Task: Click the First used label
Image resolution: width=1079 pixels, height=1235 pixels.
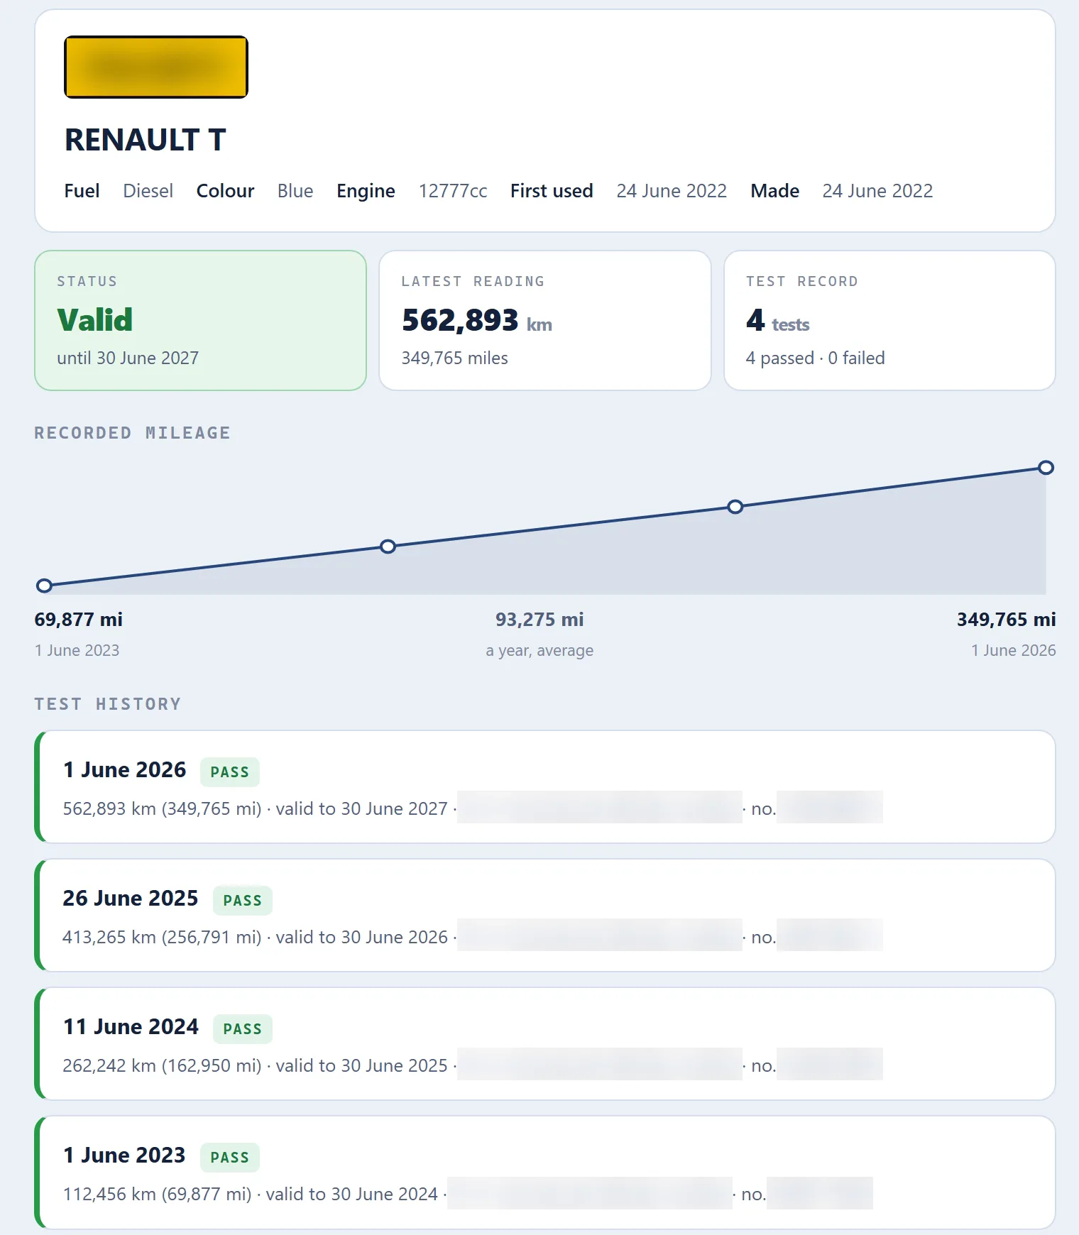Action: [x=552, y=191]
